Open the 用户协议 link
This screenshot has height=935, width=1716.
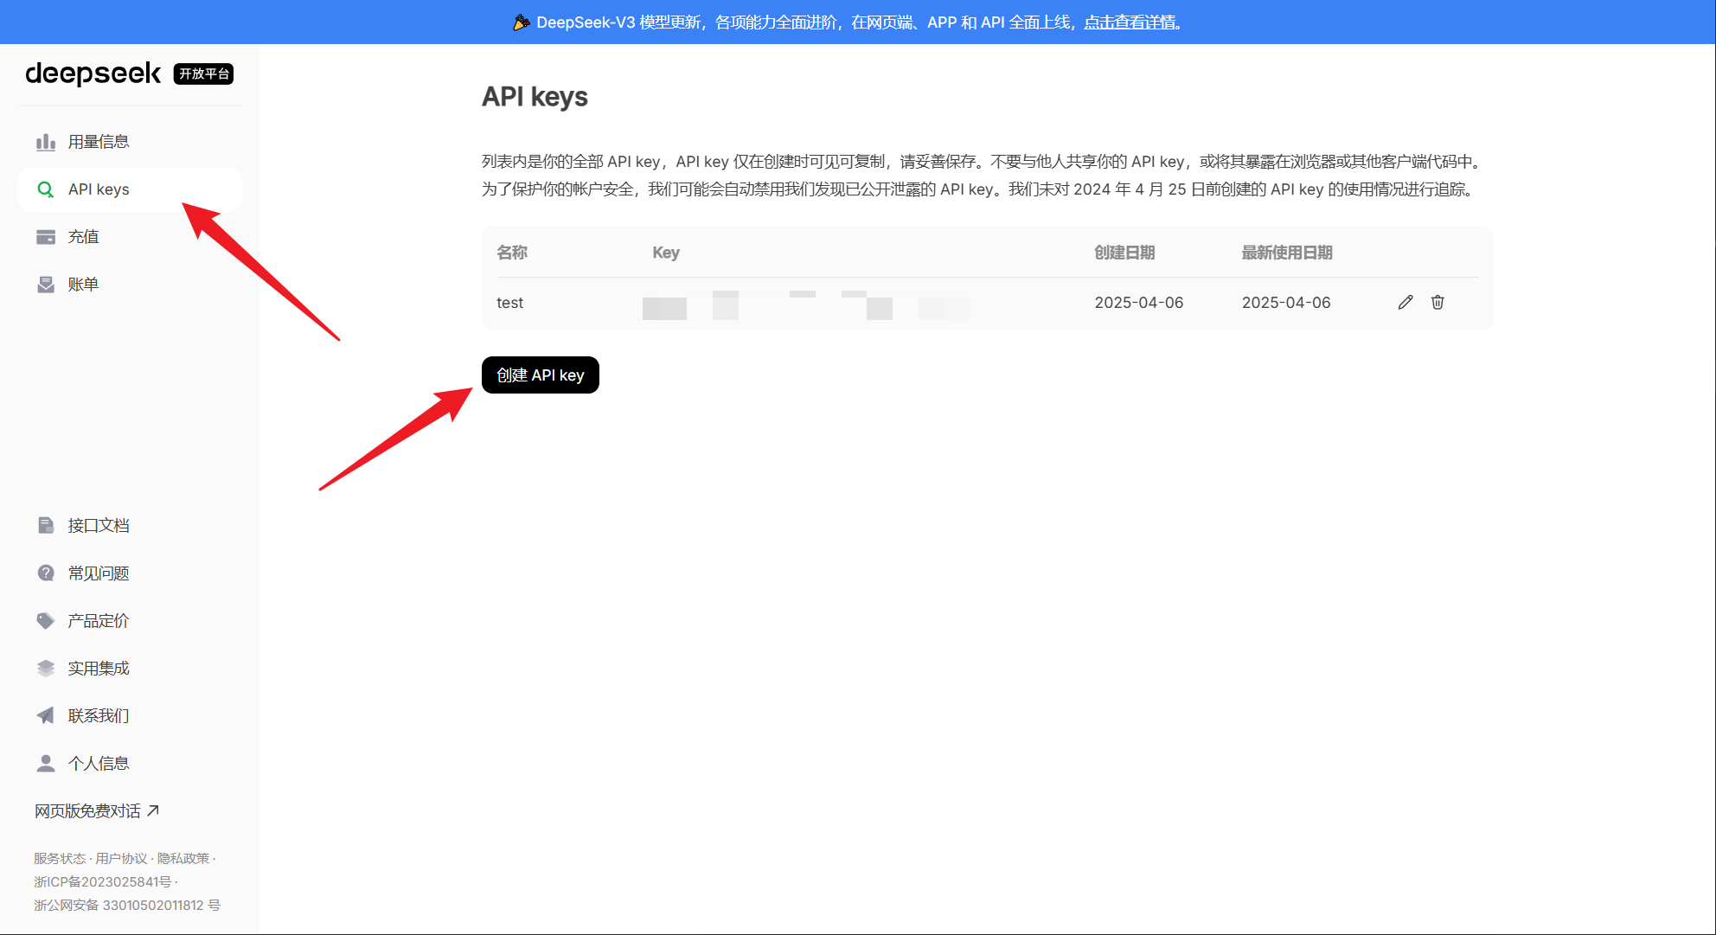(x=121, y=858)
